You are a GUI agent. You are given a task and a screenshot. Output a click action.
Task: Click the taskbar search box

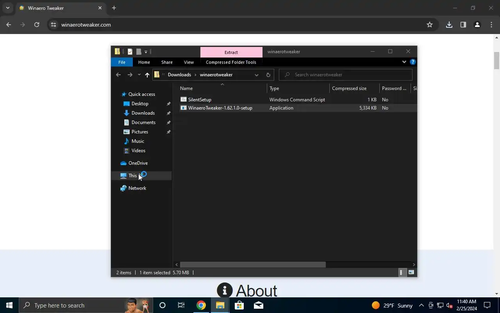click(x=86, y=305)
